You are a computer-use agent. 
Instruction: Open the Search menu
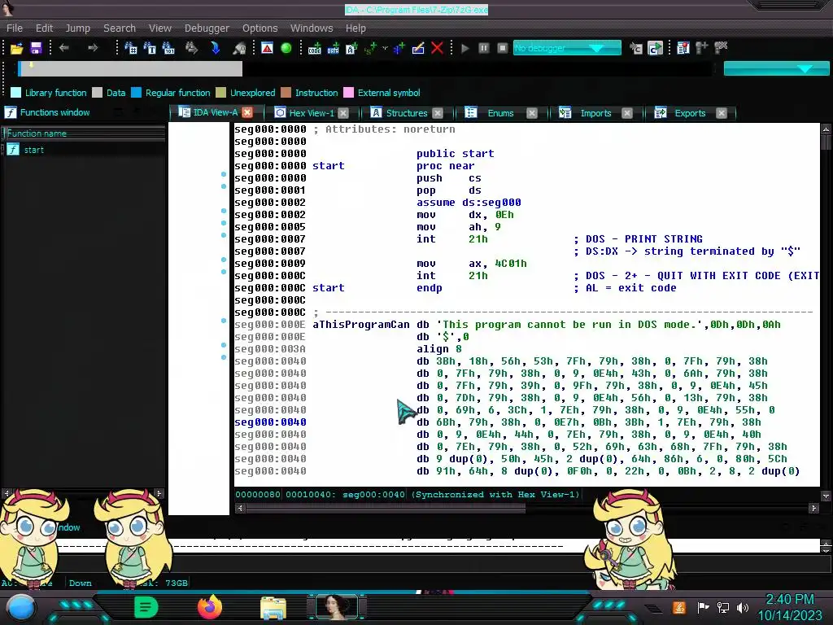(120, 28)
